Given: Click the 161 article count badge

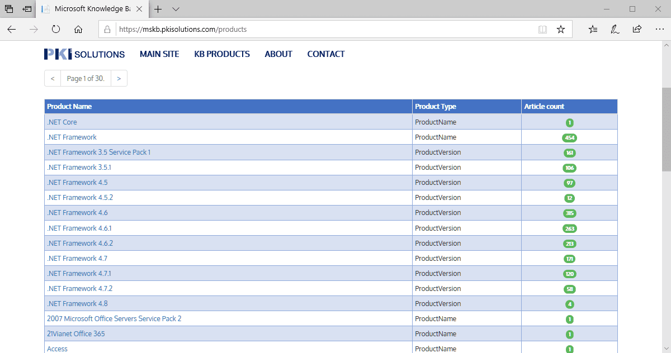Looking at the screenshot, I should pos(569,152).
